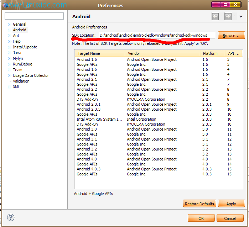Select XML preferences category
The width and height of the screenshot is (249, 227).
click(x=16, y=87)
